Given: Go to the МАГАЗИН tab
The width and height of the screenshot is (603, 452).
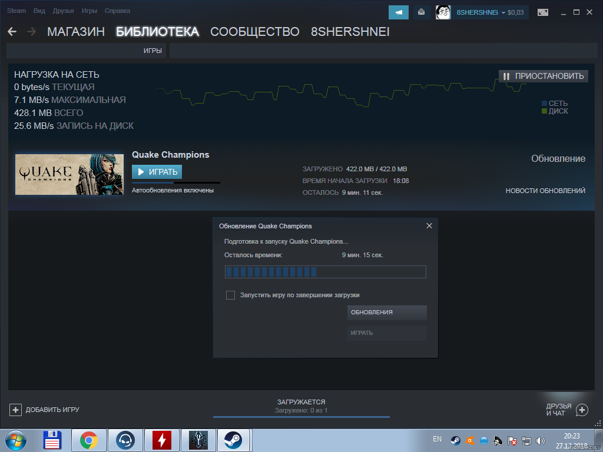Looking at the screenshot, I should (x=76, y=32).
